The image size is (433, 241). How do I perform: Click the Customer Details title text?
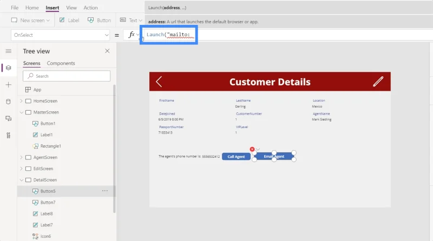coord(270,82)
